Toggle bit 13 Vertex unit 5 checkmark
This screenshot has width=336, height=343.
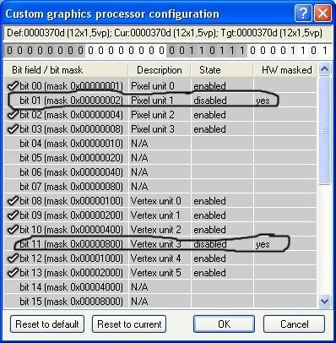click(13, 273)
